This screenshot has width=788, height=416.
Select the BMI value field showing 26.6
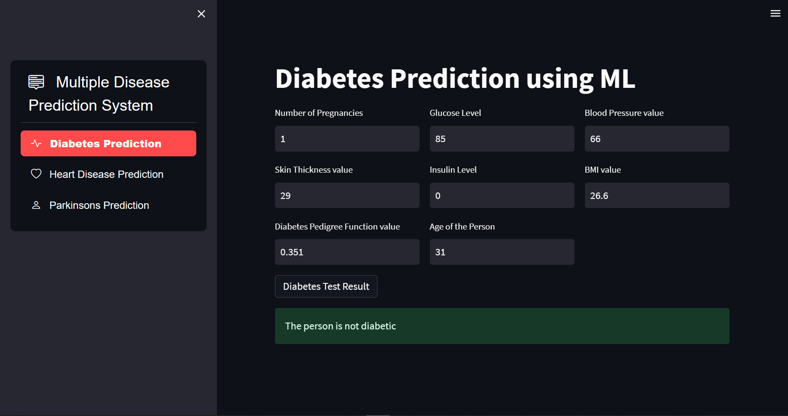[x=656, y=195]
